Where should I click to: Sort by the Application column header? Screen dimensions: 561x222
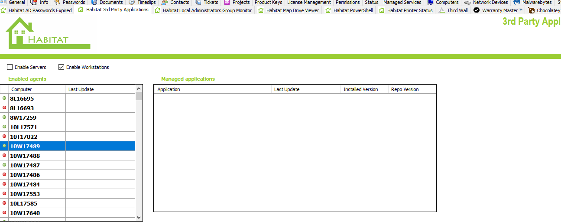click(212, 89)
